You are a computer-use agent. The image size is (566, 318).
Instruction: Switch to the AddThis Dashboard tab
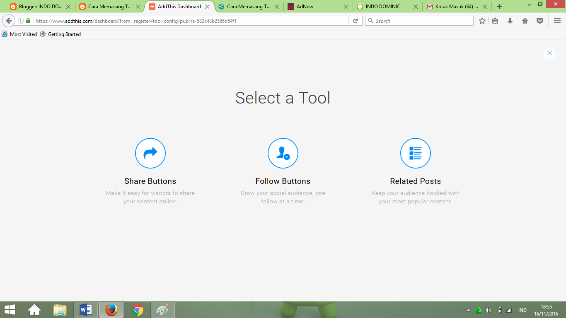tap(179, 7)
